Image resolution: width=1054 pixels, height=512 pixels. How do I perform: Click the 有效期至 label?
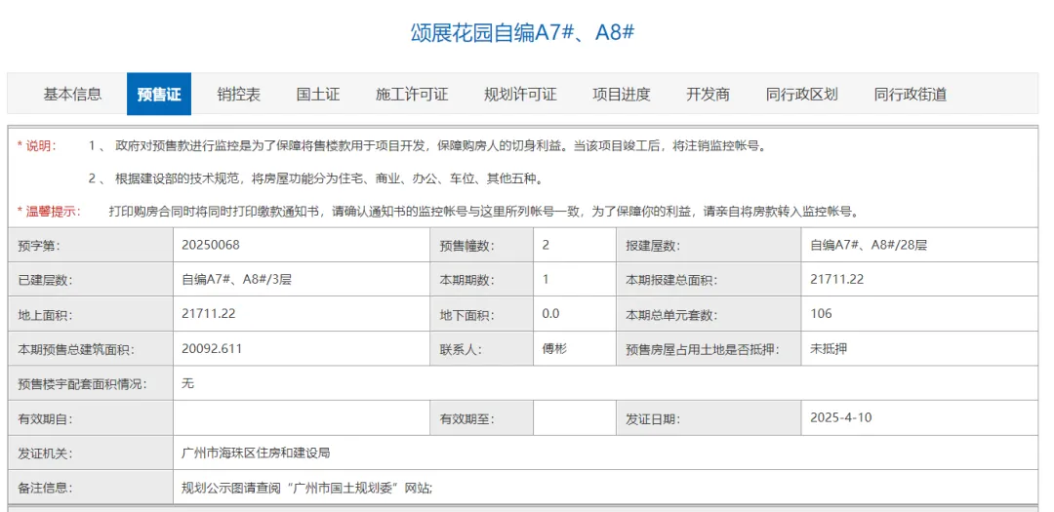467,419
